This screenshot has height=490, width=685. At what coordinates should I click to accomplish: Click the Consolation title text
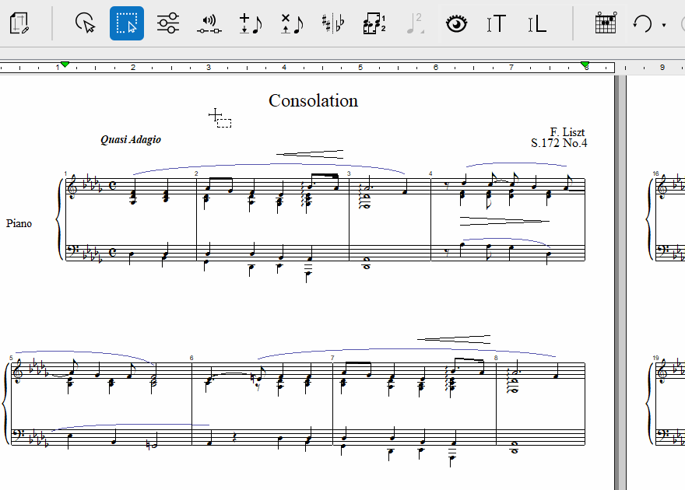313,100
